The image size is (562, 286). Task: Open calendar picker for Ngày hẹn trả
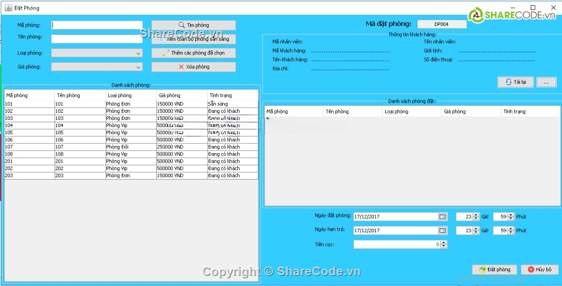click(x=443, y=230)
